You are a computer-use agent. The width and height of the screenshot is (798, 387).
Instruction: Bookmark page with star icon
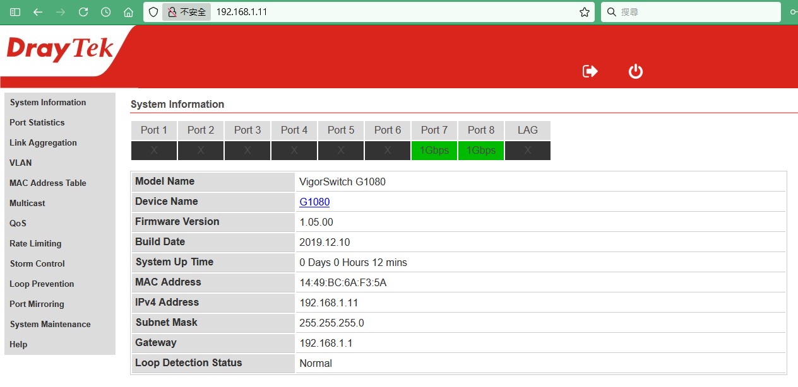click(x=584, y=12)
